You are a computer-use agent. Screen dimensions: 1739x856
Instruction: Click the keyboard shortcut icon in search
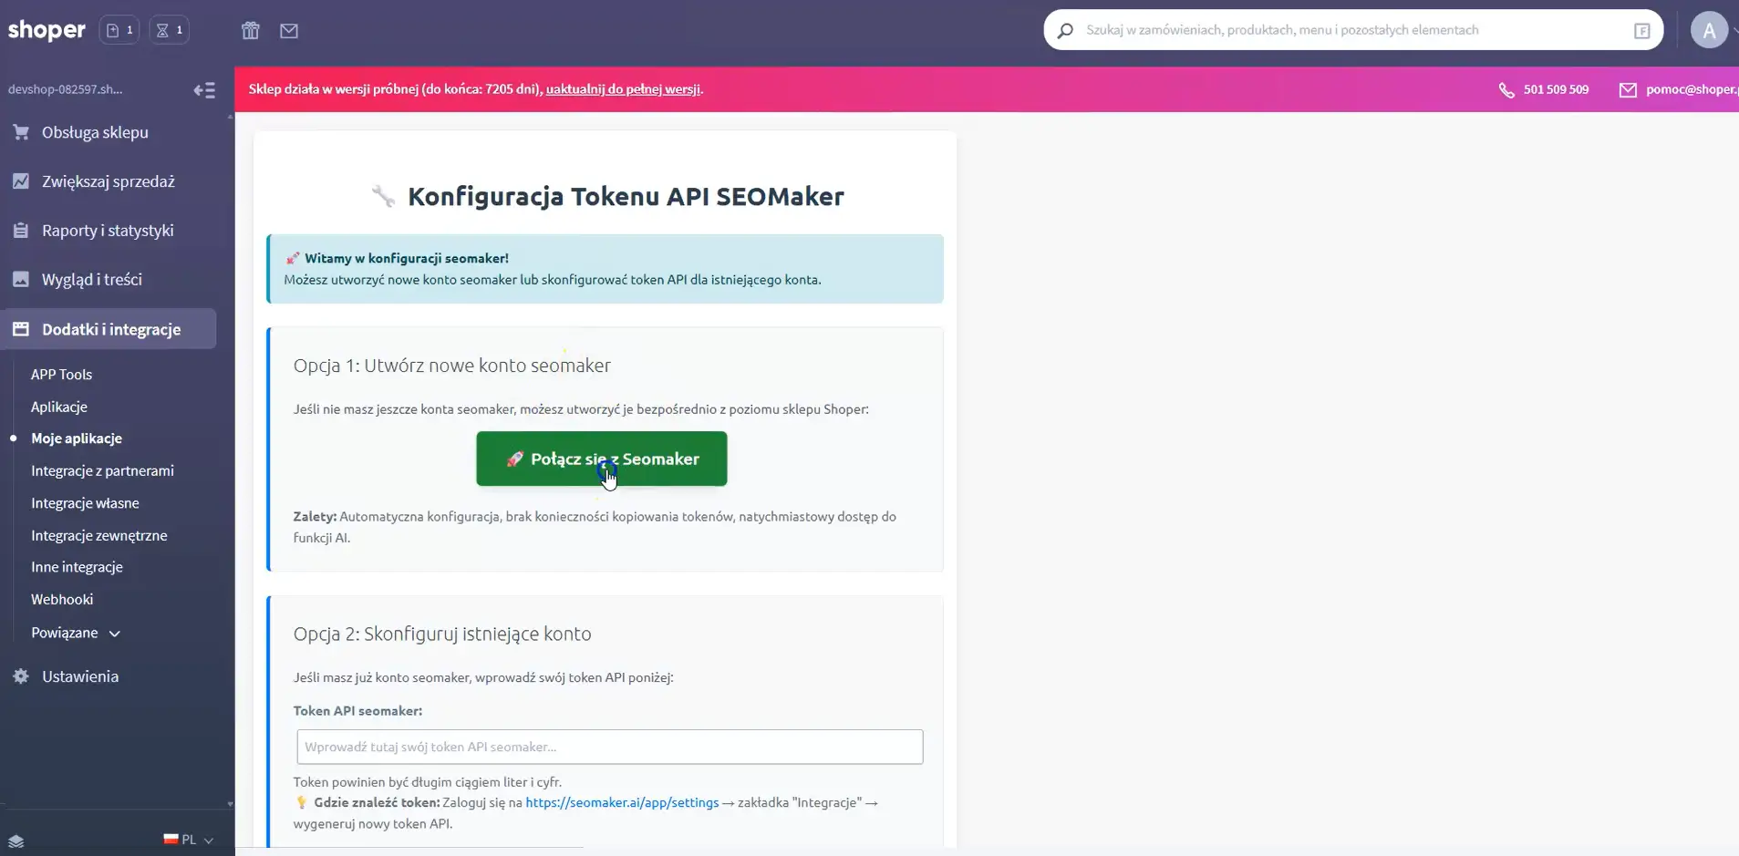(1641, 31)
